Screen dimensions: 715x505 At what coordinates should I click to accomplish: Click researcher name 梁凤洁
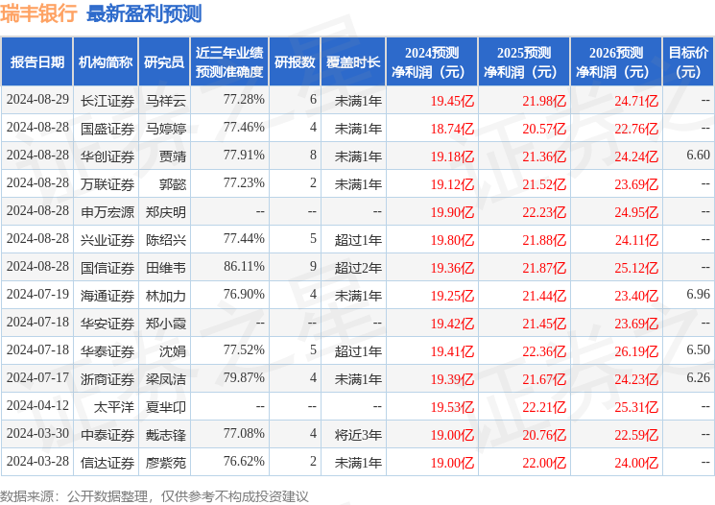166,379
